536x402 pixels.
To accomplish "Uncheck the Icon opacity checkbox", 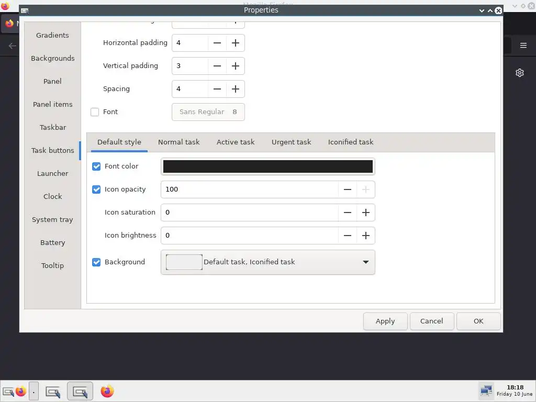I will point(96,189).
